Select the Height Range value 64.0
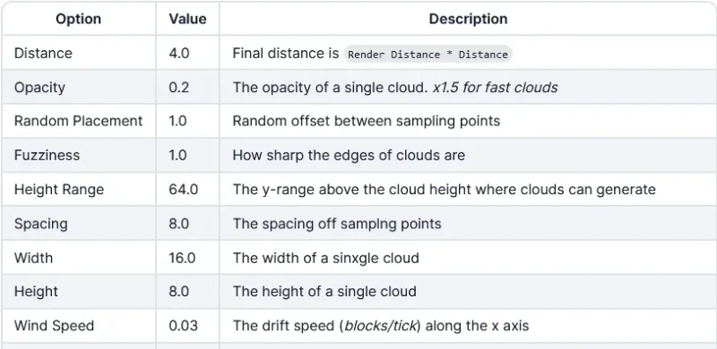The width and height of the screenshot is (717, 349). point(184,189)
